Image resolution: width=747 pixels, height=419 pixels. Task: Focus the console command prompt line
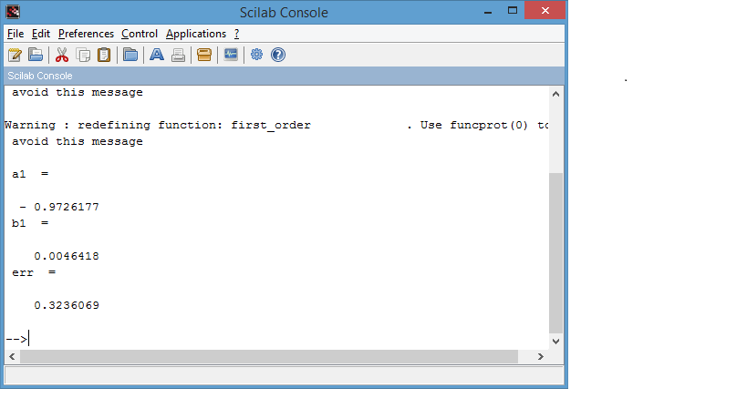point(274,338)
